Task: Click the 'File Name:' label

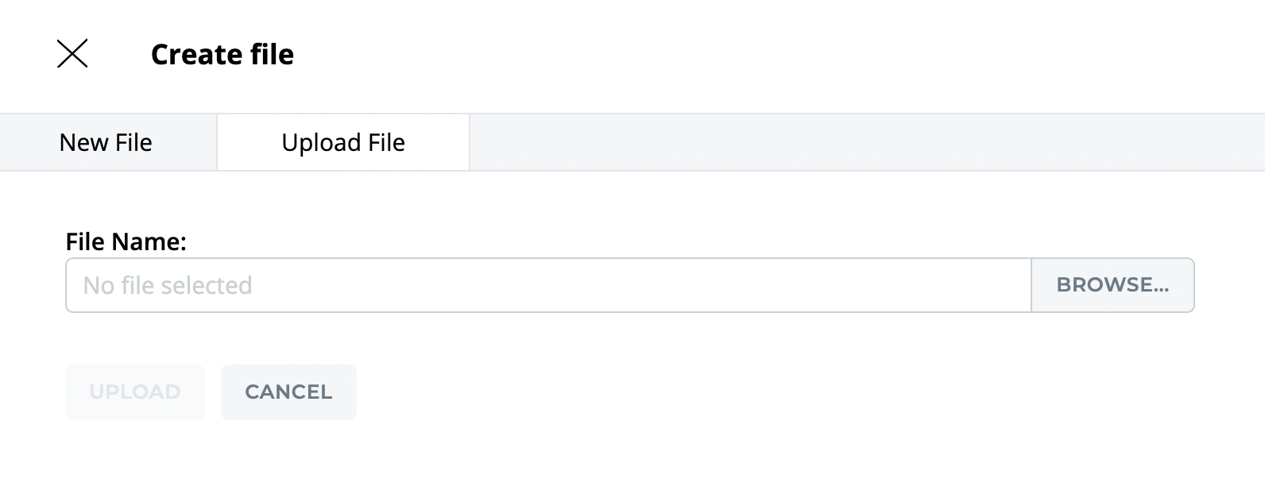Action: pyautogui.click(x=126, y=241)
